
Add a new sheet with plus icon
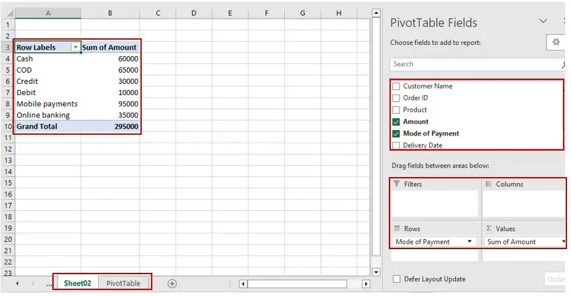[x=172, y=283]
